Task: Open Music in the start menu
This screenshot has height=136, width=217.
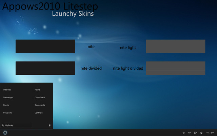Action: (x=6, y=105)
